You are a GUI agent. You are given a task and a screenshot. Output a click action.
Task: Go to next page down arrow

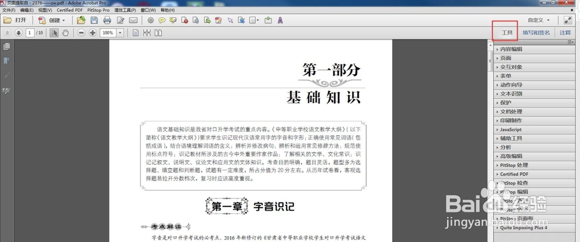coord(19,33)
